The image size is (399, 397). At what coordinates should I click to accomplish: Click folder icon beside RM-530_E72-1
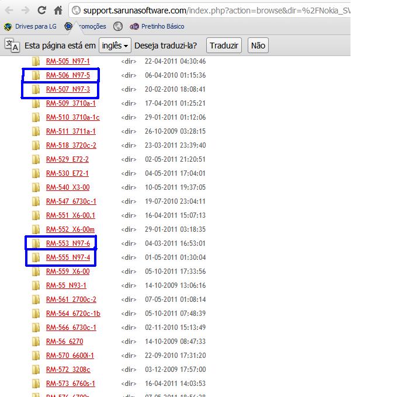pyautogui.click(x=36, y=173)
